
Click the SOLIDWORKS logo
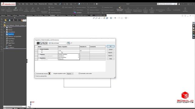tap(8, 4)
